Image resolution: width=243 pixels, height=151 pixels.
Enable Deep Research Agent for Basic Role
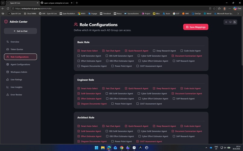(x=154, y=51)
